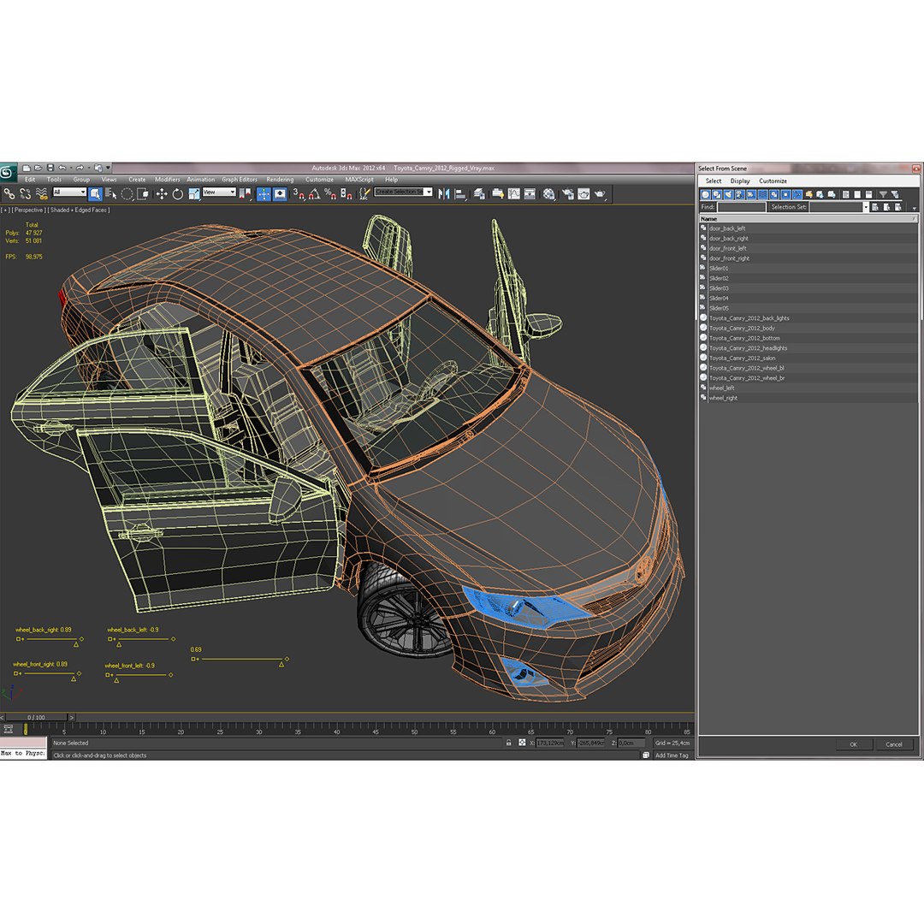Toggle Display Lights filter in Select From Scene
This screenshot has height=924, width=924.
728,194
